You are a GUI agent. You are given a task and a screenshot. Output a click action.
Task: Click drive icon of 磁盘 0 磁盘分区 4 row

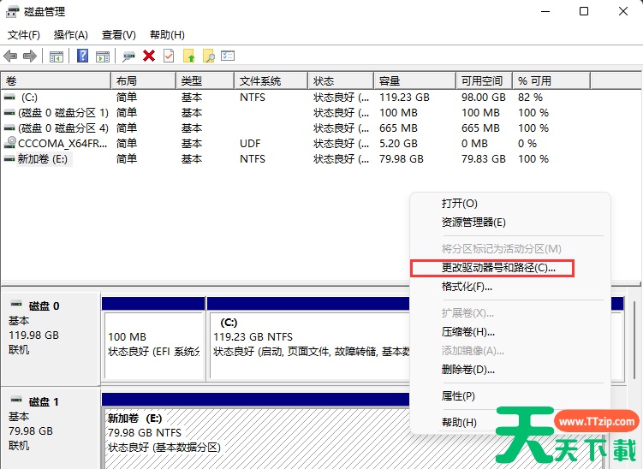coord(9,128)
